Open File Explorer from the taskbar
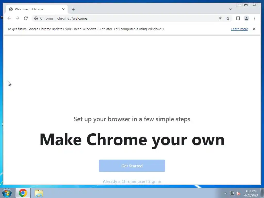Image resolution: width=264 pixels, height=198 pixels. (39, 193)
